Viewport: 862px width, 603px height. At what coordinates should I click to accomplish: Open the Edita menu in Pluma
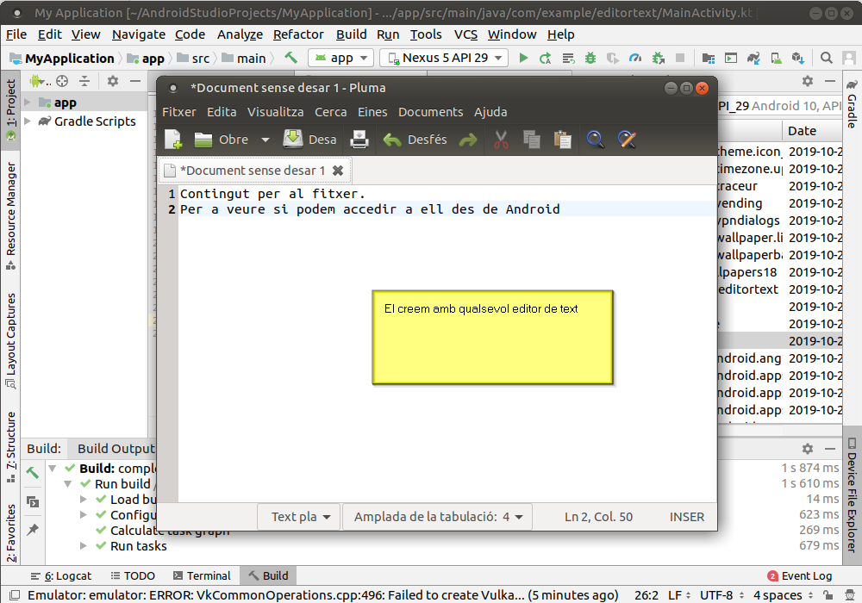[222, 112]
